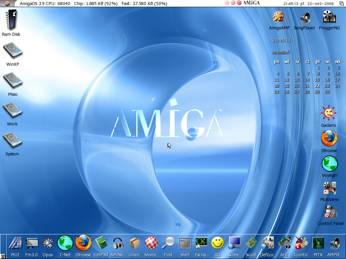Screen dimensions: 346x259
Task: Click the dock's corner arrow gadget
Action: click(x=3, y=256)
